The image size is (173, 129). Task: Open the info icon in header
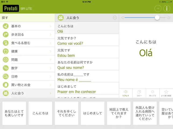click(x=167, y=9)
